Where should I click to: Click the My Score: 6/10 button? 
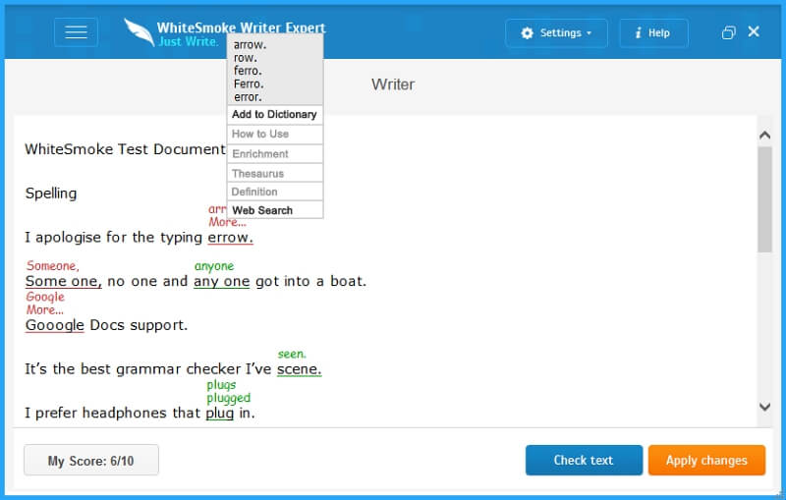pyautogui.click(x=91, y=460)
